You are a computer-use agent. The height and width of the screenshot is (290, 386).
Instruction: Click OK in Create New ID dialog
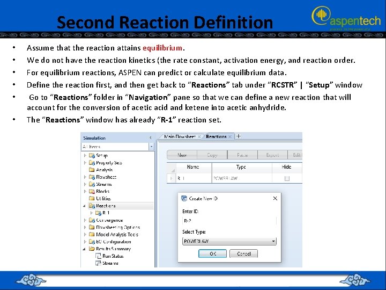pos(212,253)
